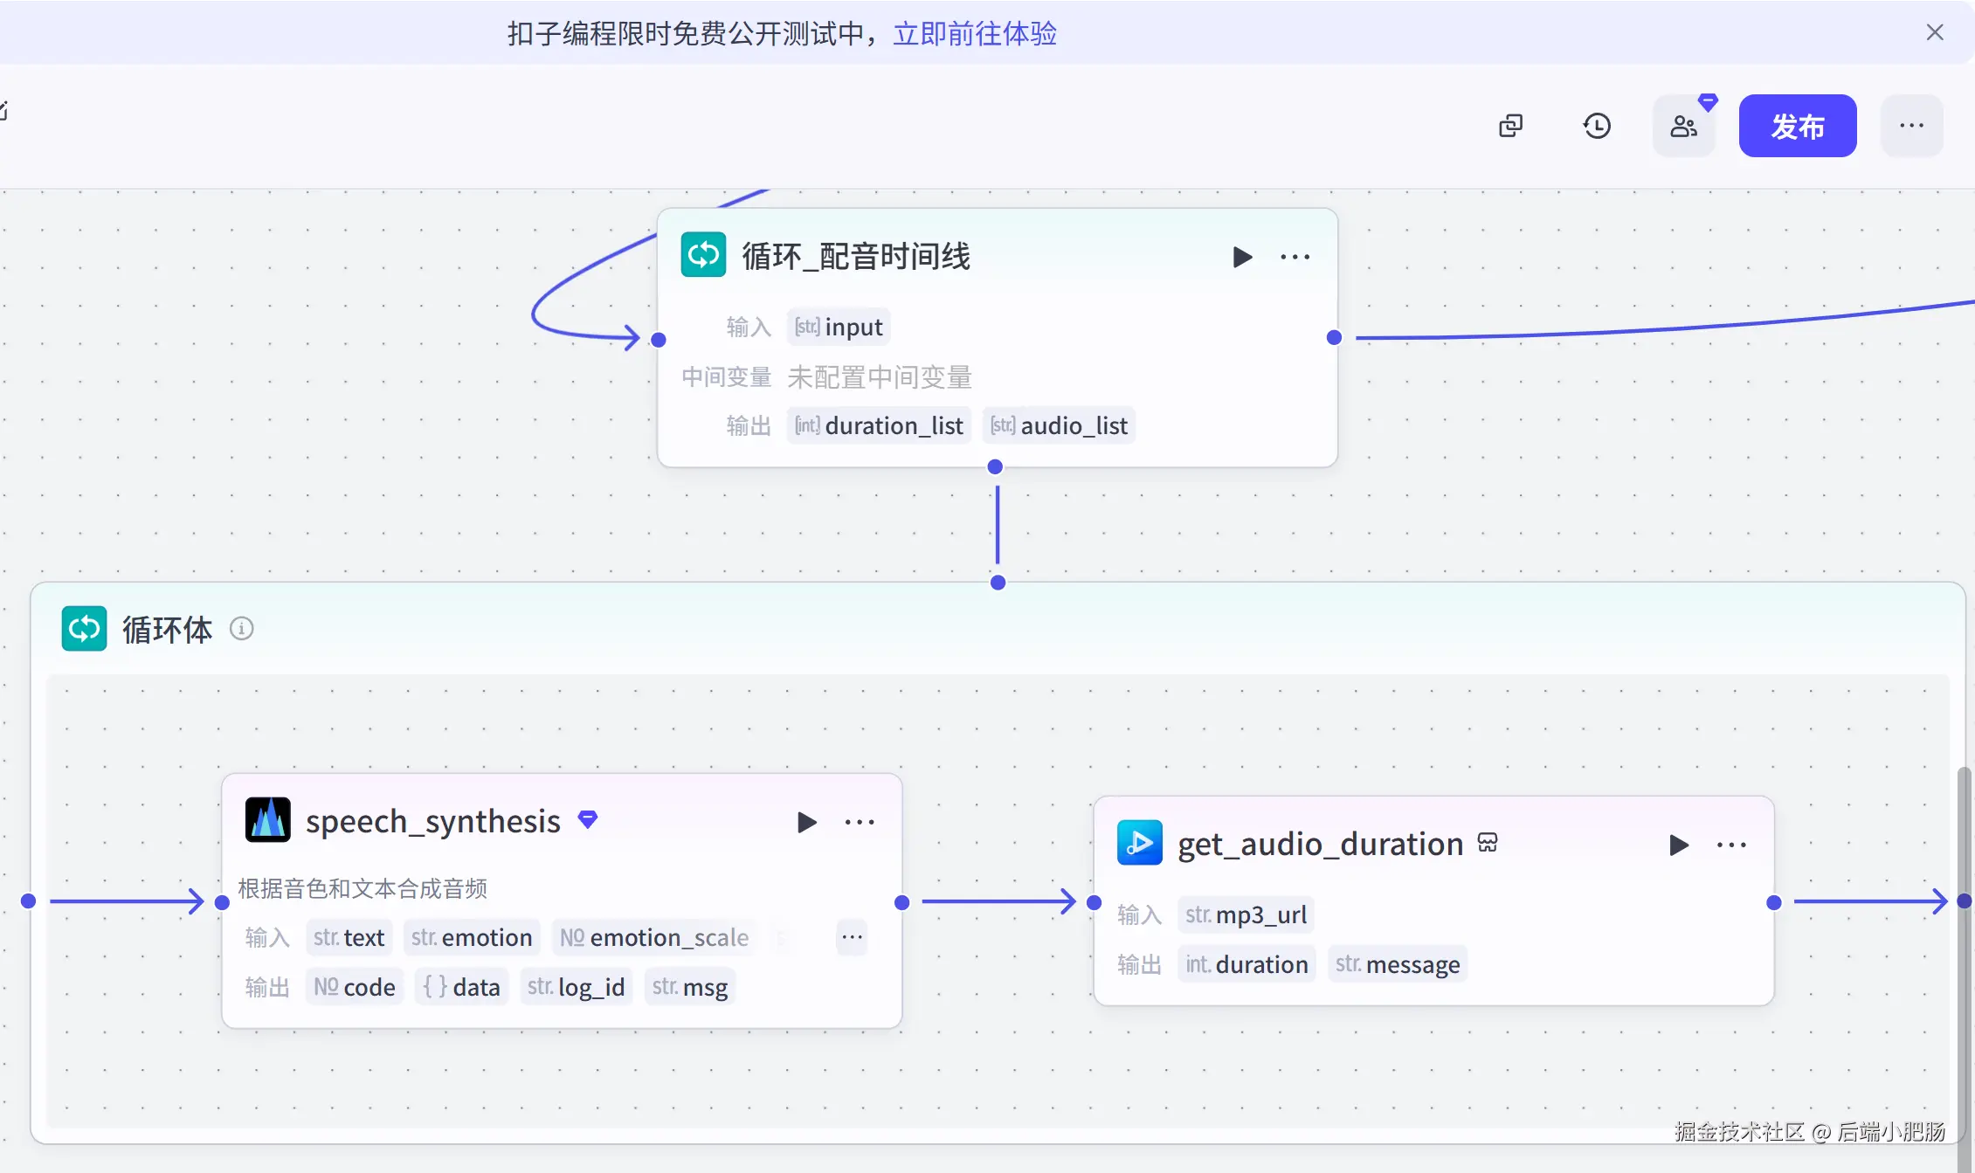Run the 循环_配音时间线 loop node

click(1241, 257)
